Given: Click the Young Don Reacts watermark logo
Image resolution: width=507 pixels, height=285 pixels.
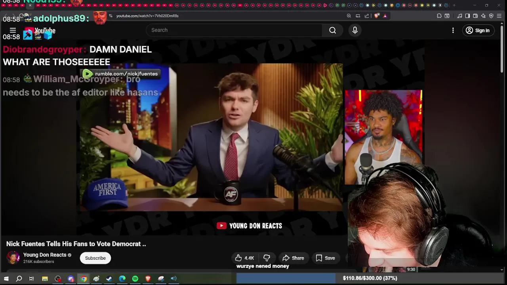Looking at the screenshot, I should 250,226.
